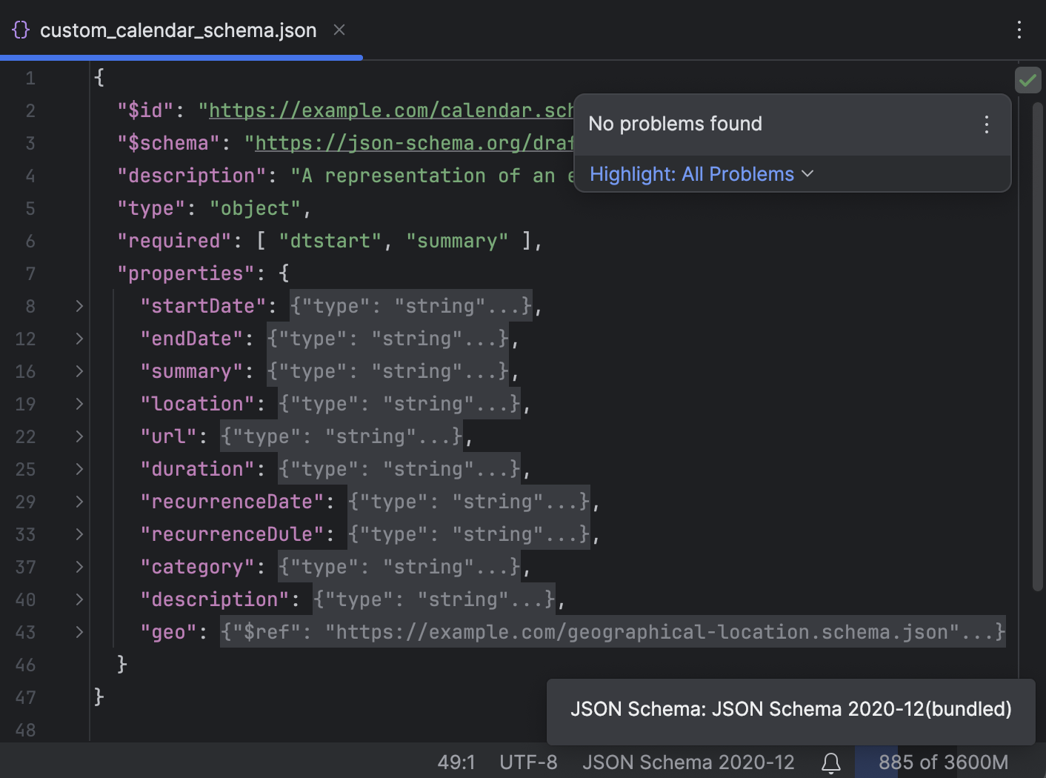Open the json-schema.org draft link
Viewport: 1046px width, 778px height.
[411, 142]
